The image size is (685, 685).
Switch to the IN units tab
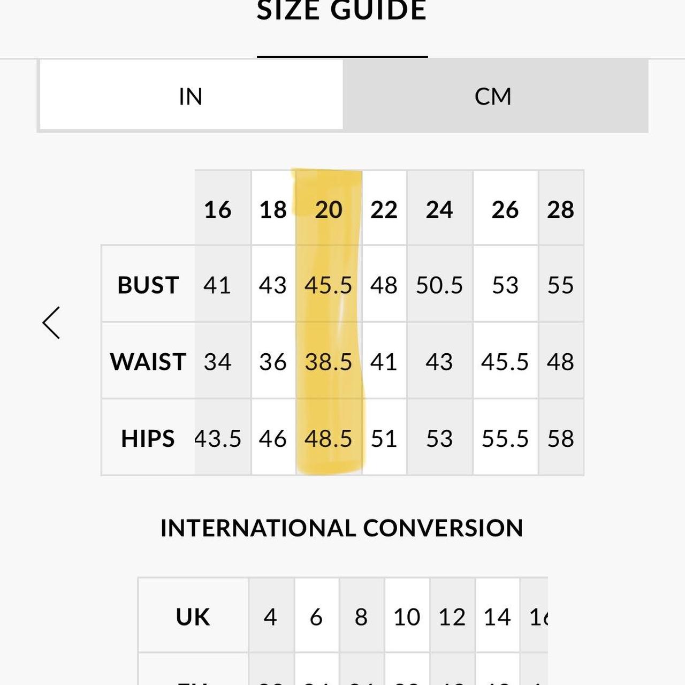pyautogui.click(x=191, y=96)
